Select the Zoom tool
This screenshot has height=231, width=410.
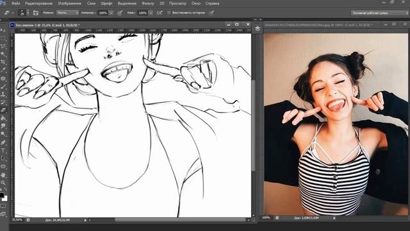tap(3, 182)
